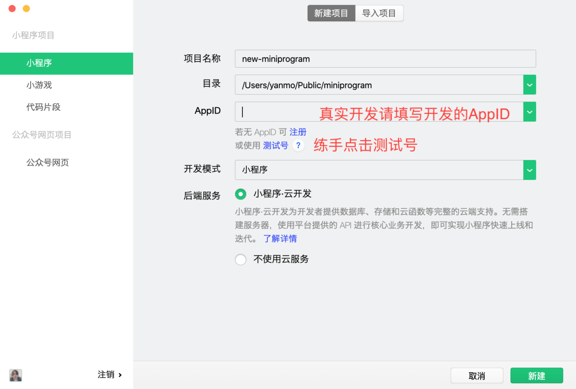Cancel project creation with 取消
Image resolution: width=576 pixels, height=389 pixels.
477,376
